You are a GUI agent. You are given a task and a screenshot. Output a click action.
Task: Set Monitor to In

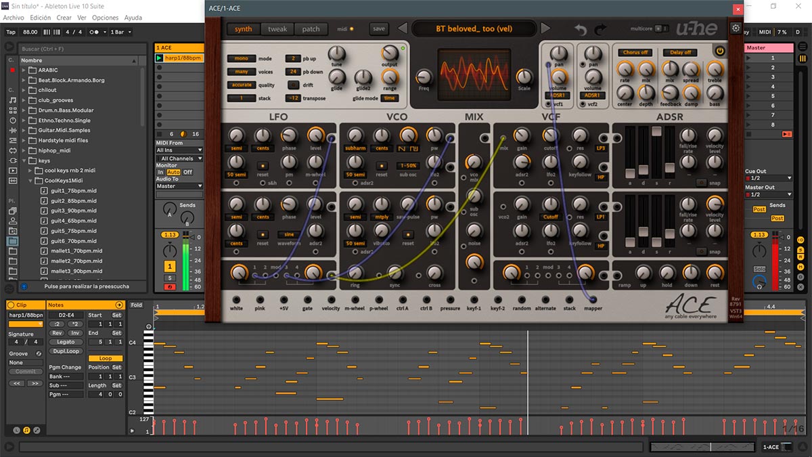pos(160,173)
